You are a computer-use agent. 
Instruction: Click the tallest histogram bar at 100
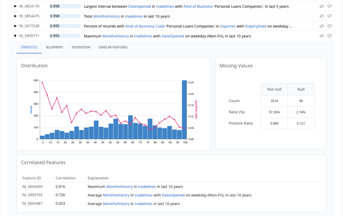pyautogui.click(x=185, y=110)
